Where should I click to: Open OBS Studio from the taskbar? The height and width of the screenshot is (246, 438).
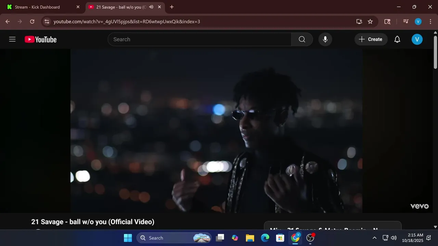[x=310, y=238]
